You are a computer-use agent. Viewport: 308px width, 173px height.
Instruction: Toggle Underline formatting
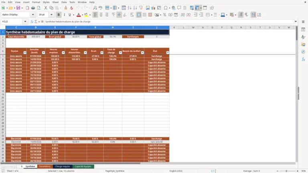(x=69, y=15)
